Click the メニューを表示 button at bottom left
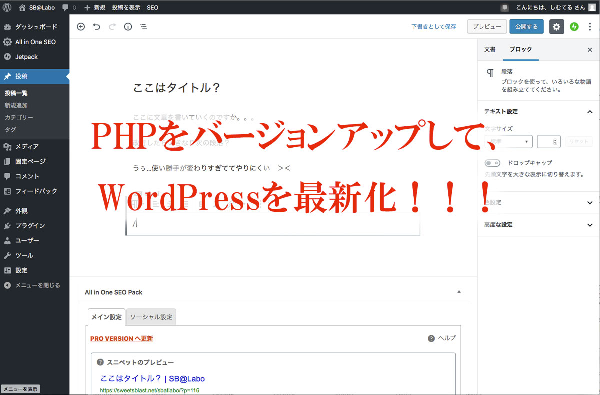Screen dimensions: 600x395 pyautogui.click(x=20, y=389)
